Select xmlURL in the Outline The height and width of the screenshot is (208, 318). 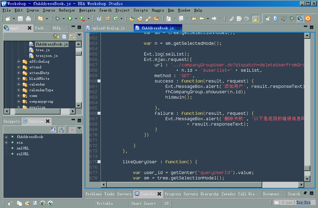pyautogui.click(x=23, y=148)
